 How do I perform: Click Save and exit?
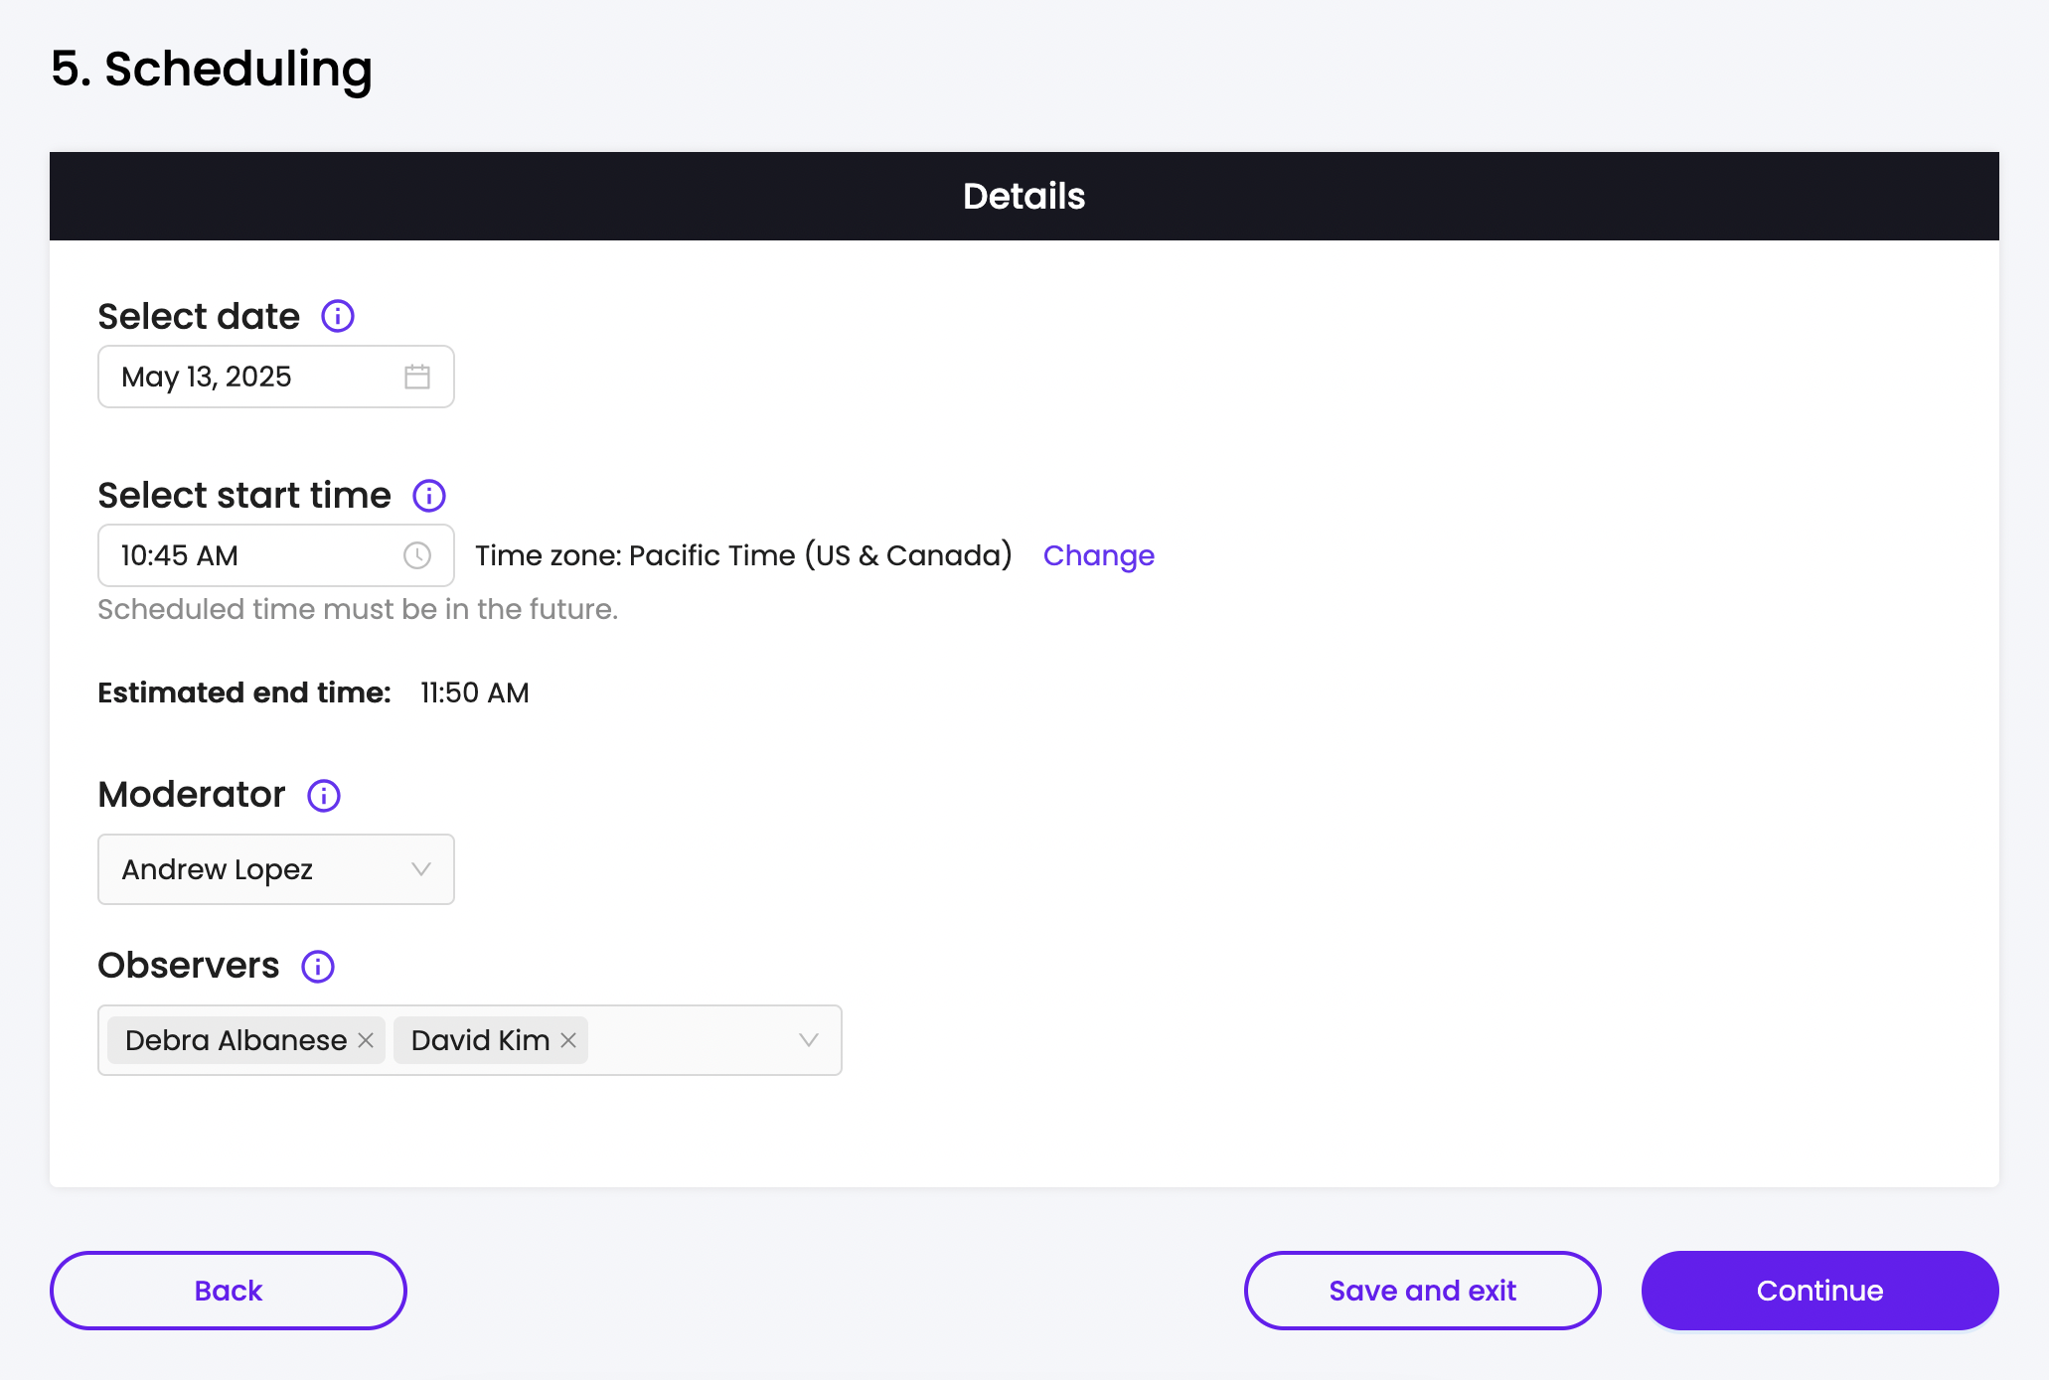point(1423,1291)
